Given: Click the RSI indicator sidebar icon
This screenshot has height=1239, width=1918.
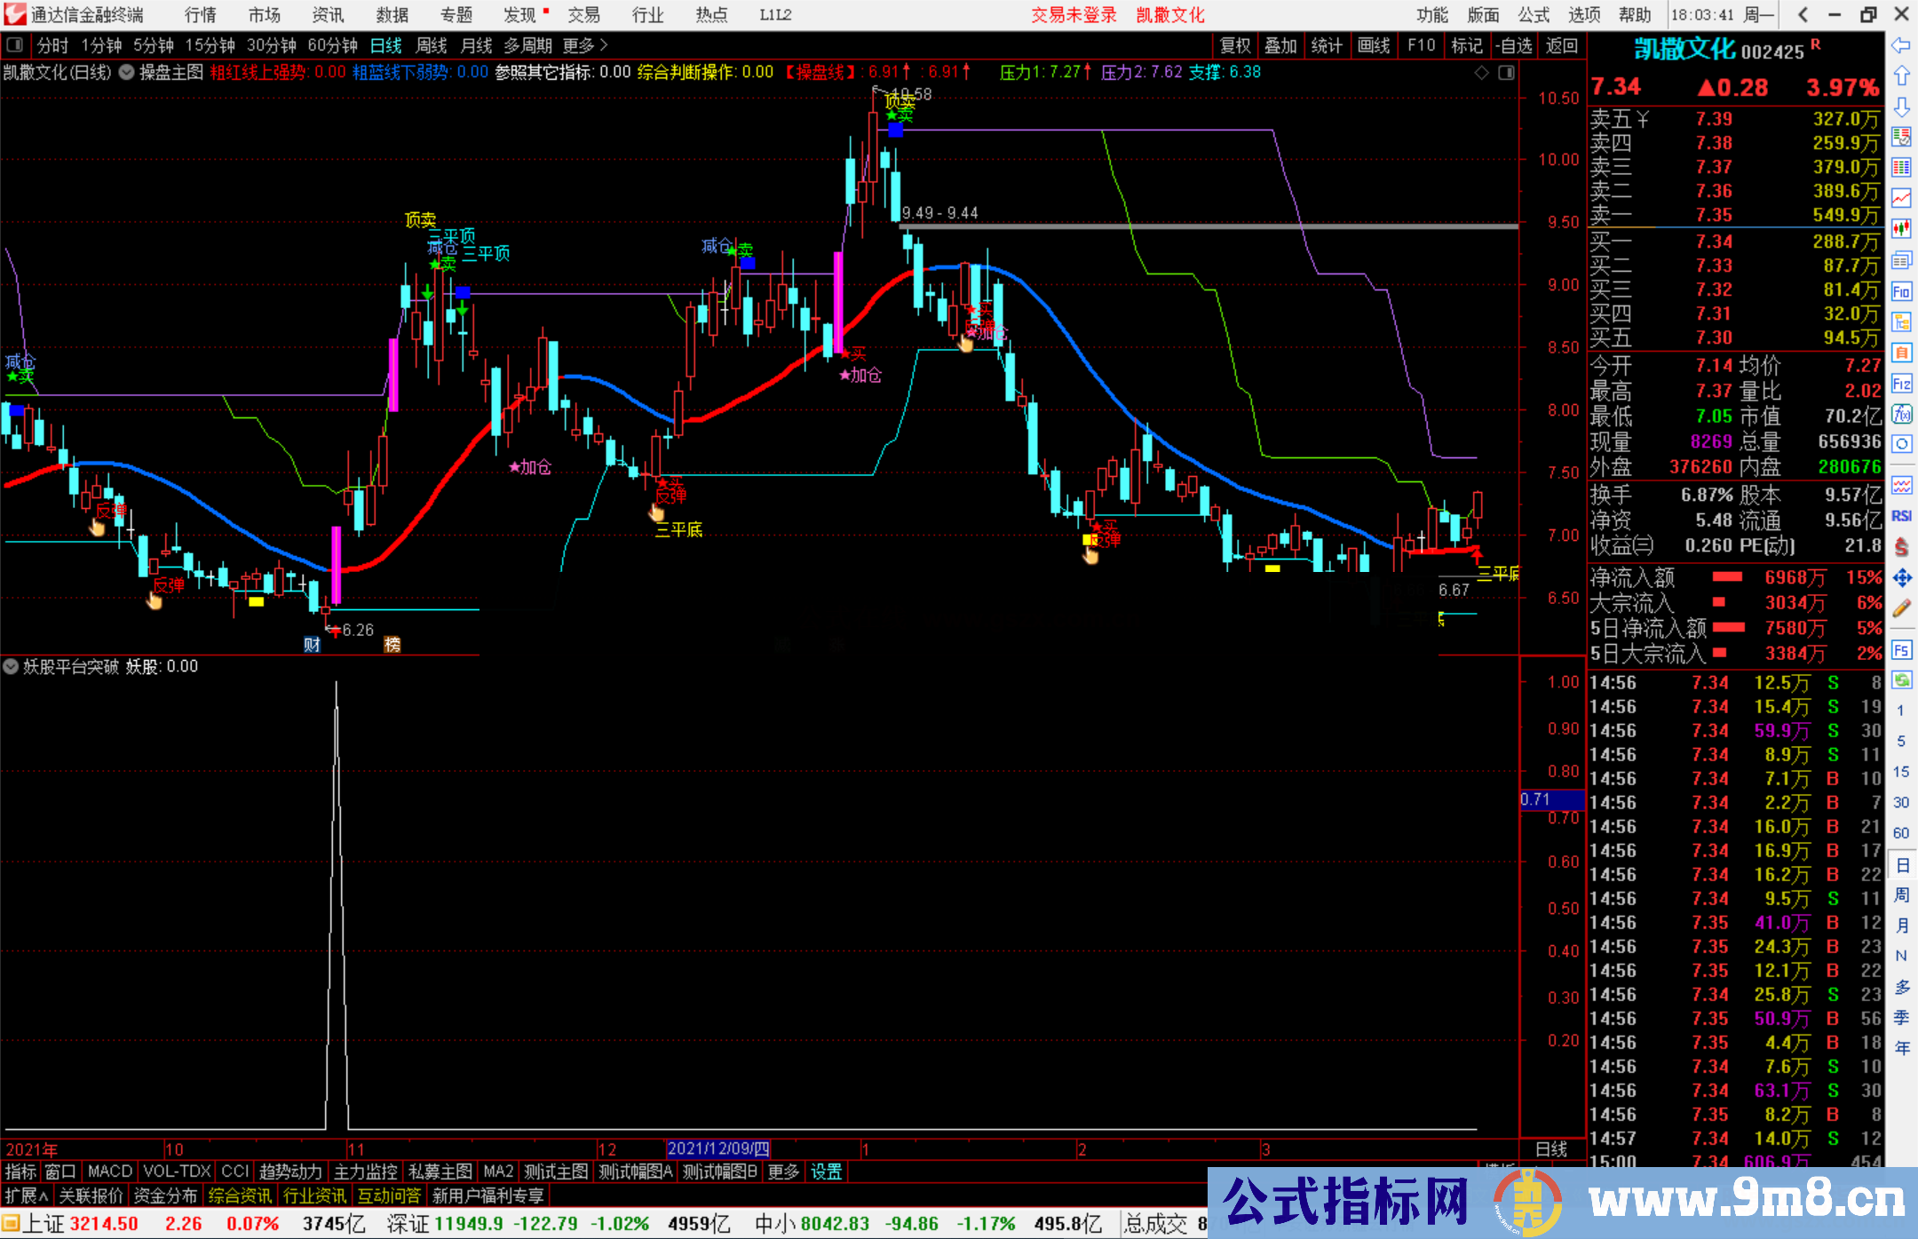Looking at the screenshot, I should pyautogui.click(x=1901, y=516).
